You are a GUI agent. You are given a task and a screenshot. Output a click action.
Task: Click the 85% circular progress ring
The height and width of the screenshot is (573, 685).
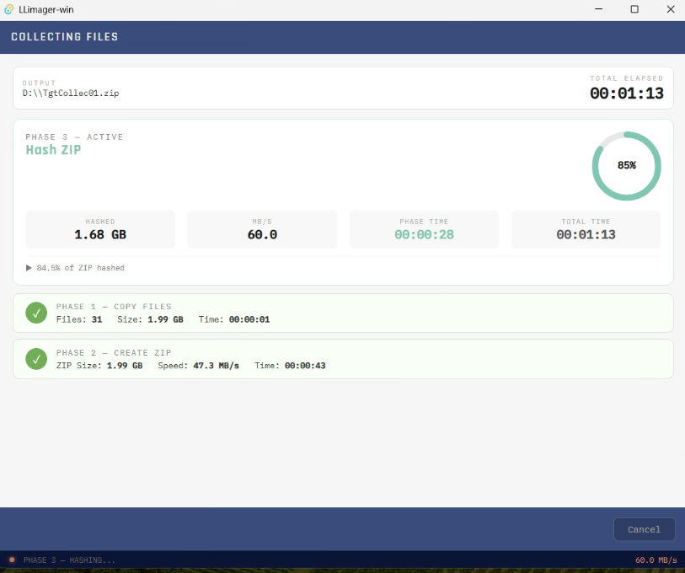[x=627, y=166]
